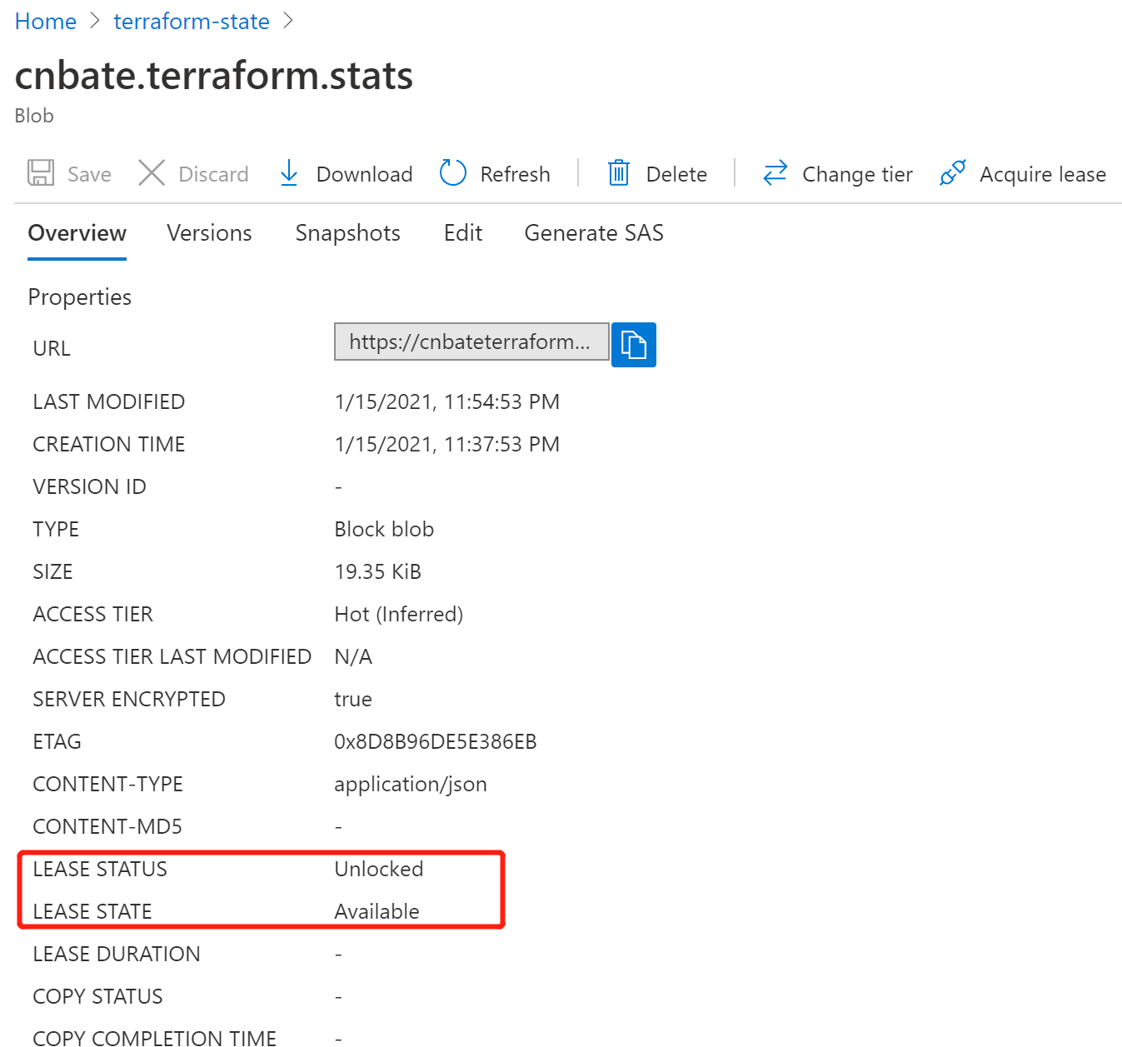Navigate to Home breadcrumb
This screenshot has height=1047, width=1122.
[x=46, y=22]
